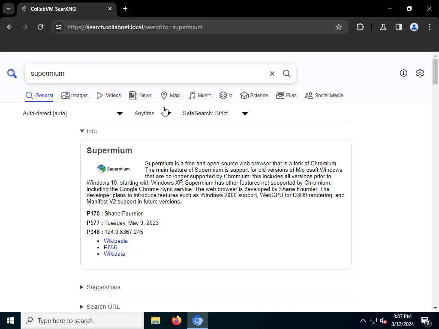This screenshot has width=439, height=329.
Task: Clear the search query with X icon
Action: click(272, 74)
